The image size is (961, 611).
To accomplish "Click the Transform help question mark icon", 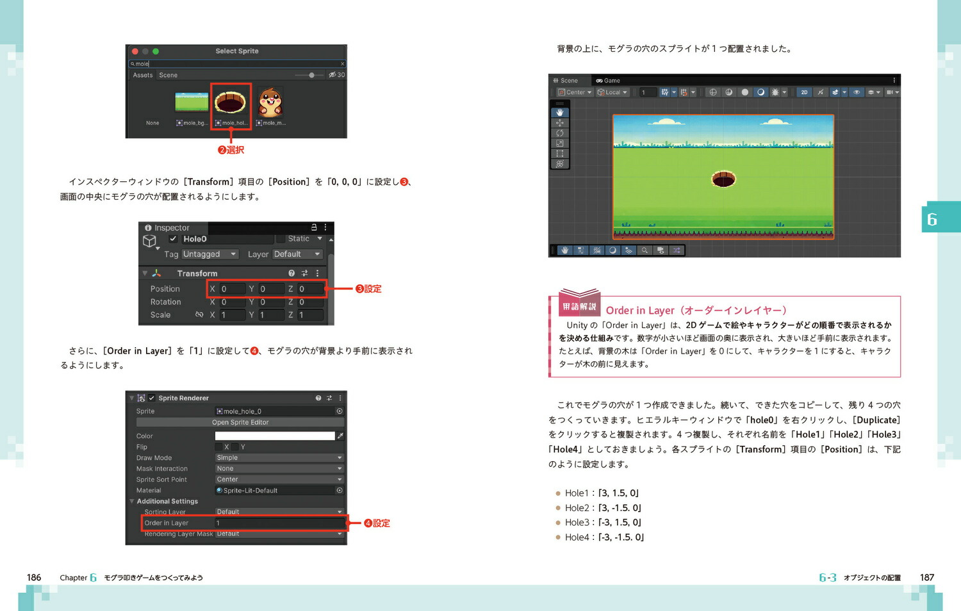I will (x=292, y=273).
